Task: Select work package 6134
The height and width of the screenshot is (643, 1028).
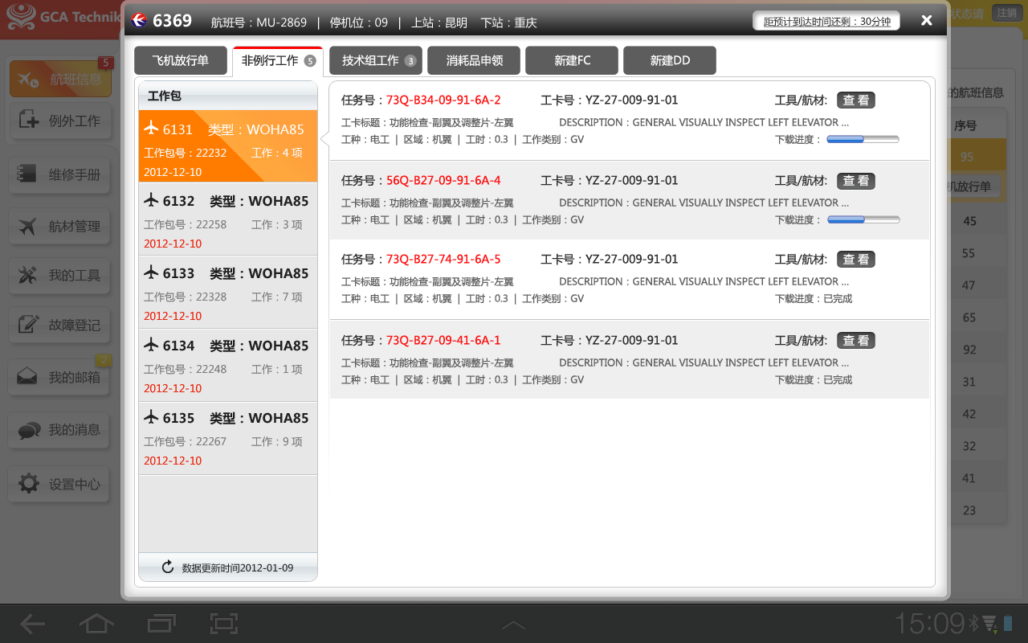Action: pos(228,364)
